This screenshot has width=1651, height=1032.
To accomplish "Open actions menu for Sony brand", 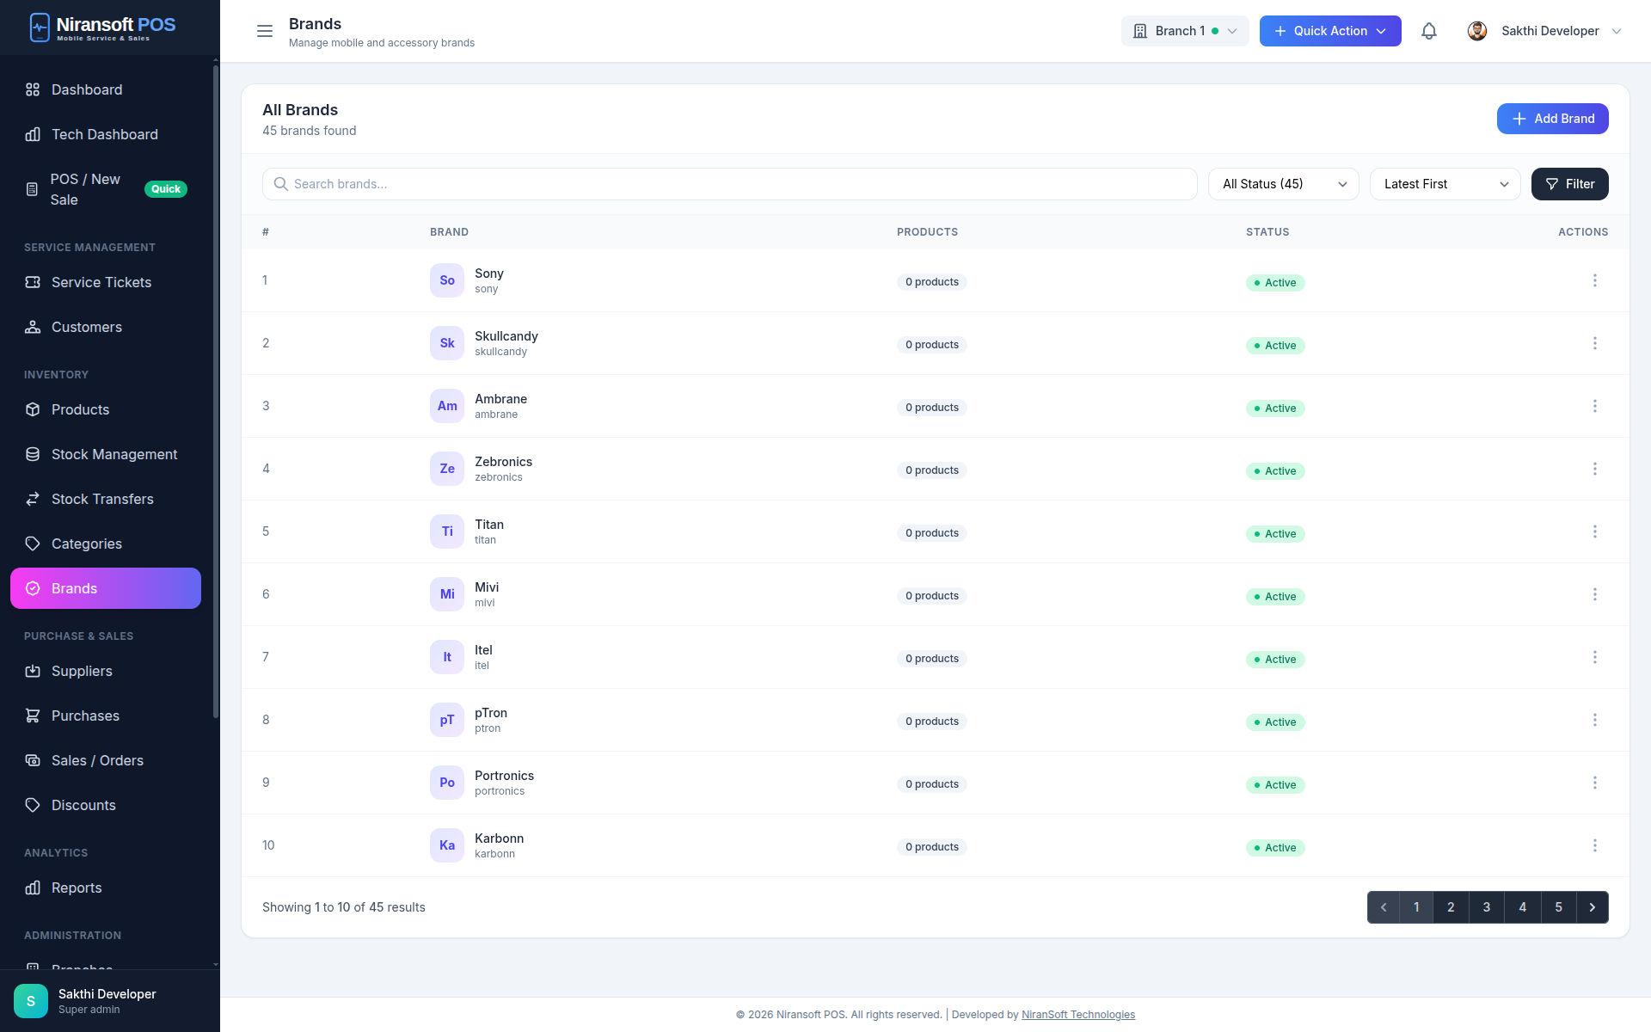I will click(x=1594, y=280).
